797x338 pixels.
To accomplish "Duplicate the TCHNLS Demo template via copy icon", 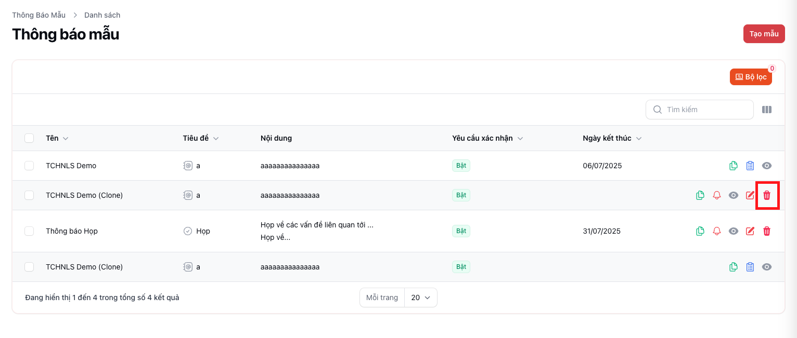I will click(x=733, y=166).
